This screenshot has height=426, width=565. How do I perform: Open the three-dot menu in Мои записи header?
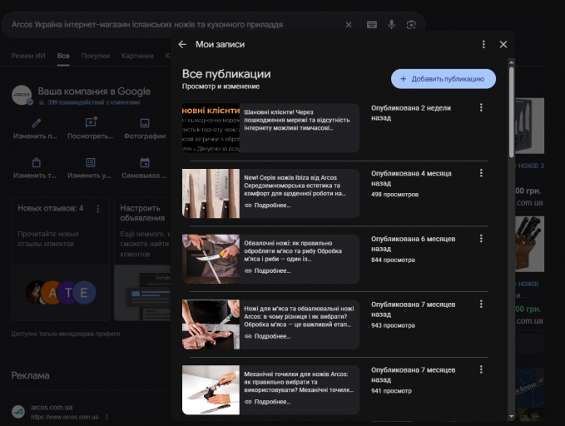(x=483, y=44)
